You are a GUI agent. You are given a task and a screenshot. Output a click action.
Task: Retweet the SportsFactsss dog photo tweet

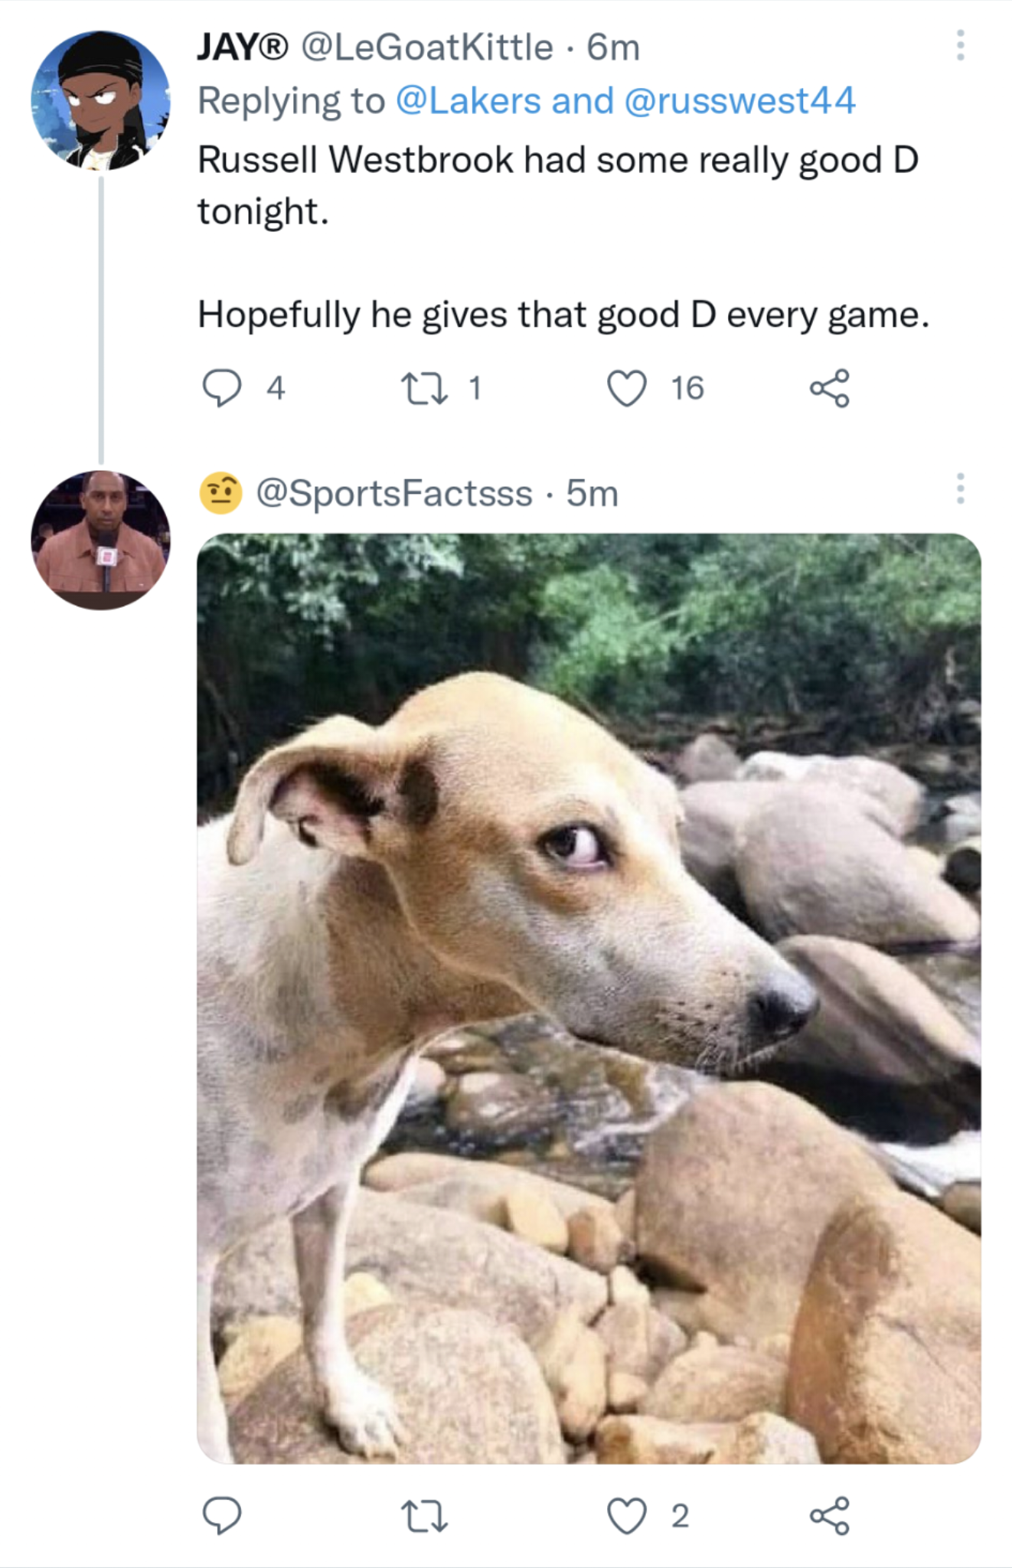pos(425,1516)
